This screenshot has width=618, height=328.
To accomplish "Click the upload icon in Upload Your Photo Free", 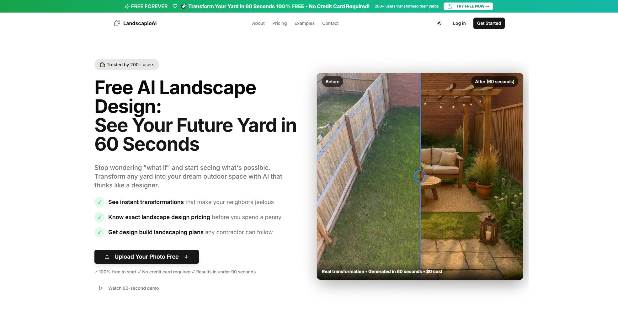I will (107, 256).
